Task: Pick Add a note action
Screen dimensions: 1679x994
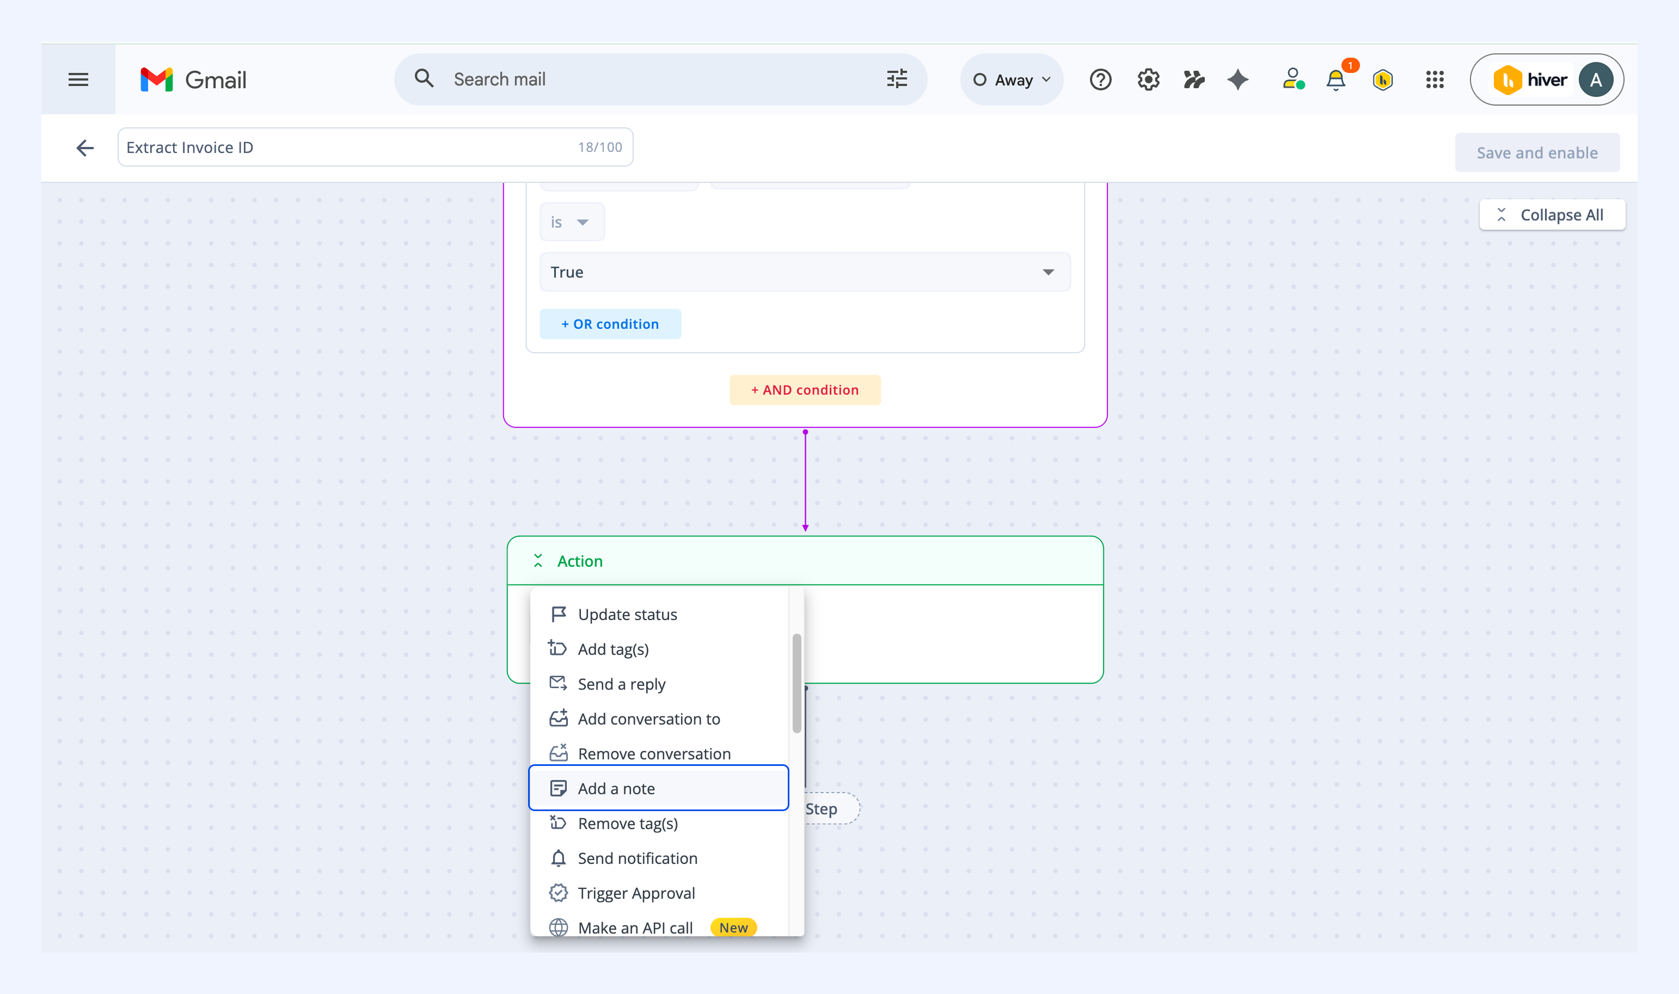Action: 658,788
